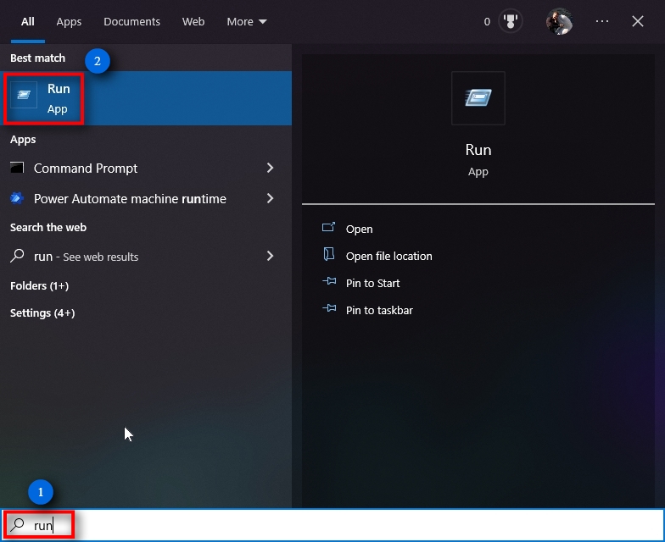Viewport: 665px width, 542px height.
Task: Click the large Run icon in preview pane
Action: coord(478,98)
